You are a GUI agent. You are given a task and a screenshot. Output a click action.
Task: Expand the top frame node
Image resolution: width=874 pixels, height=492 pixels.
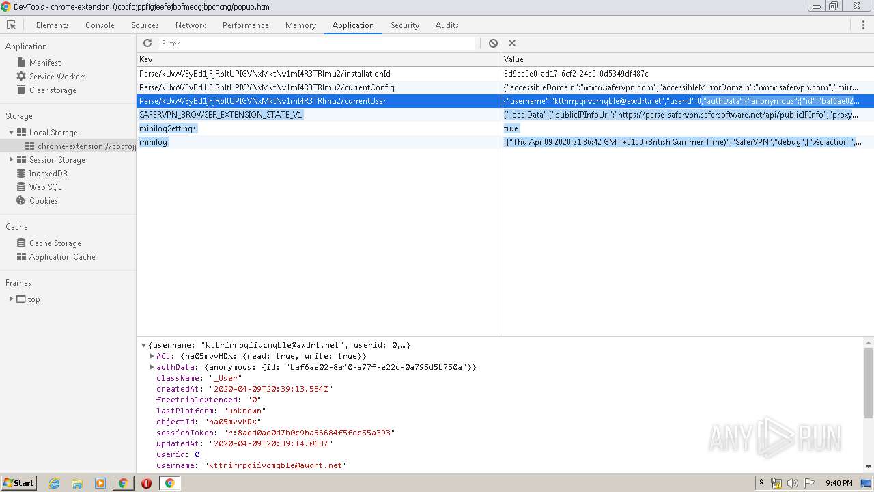click(11, 299)
